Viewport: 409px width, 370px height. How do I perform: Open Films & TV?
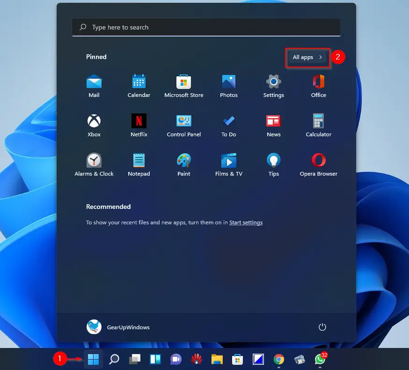tap(228, 165)
